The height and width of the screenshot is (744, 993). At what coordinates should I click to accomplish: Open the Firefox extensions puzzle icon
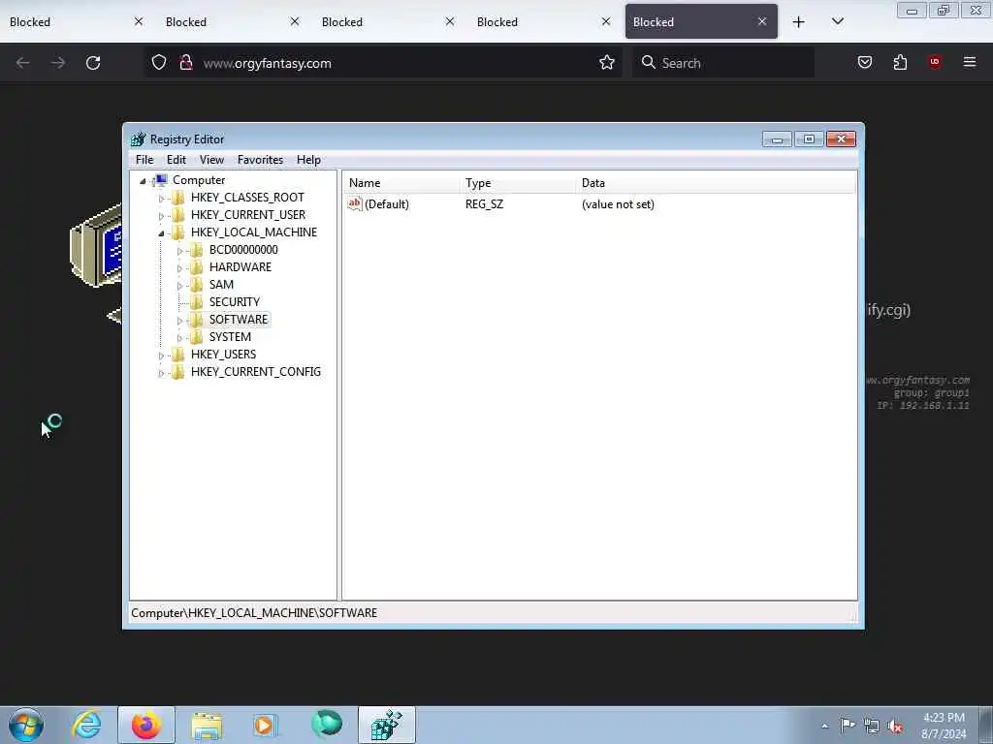pos(900,62)
